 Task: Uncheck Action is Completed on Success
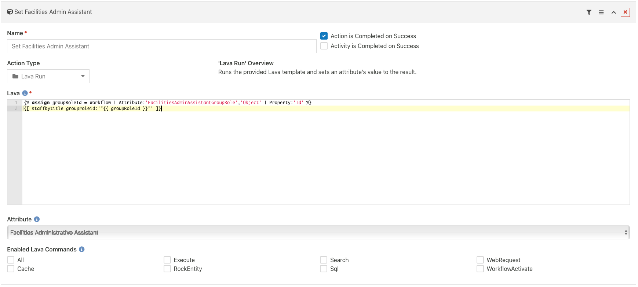click(x=324, y=36)
